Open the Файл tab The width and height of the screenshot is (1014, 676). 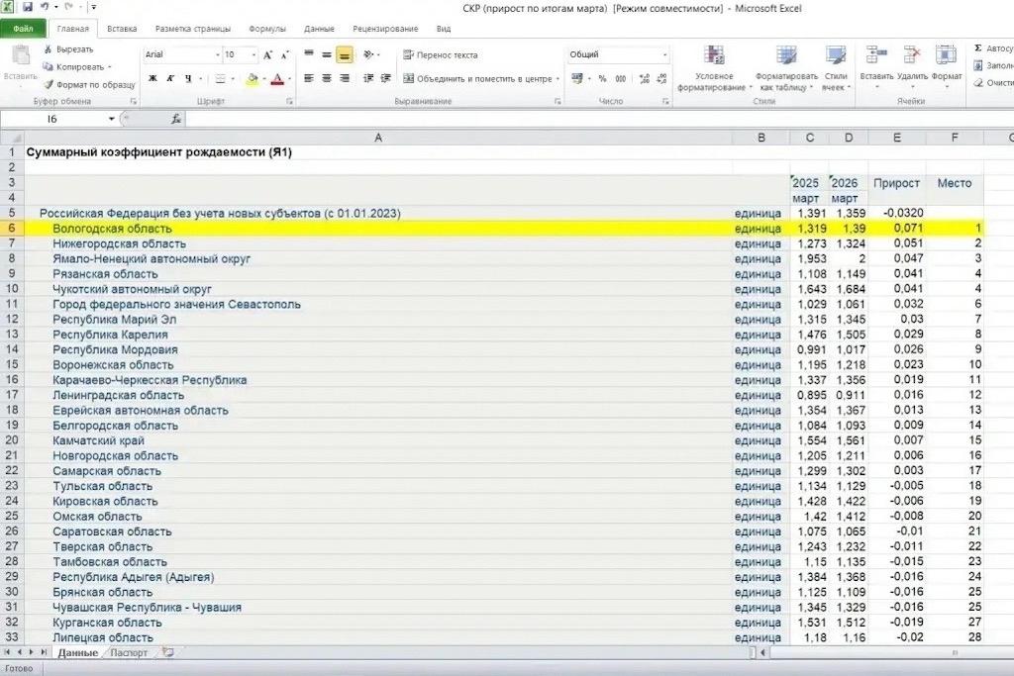pos(24,29)
